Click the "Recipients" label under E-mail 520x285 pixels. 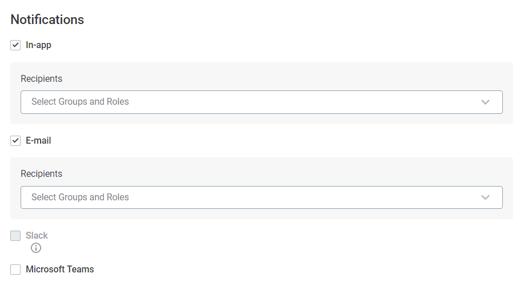pyautogui.click(x=41, y=173)
